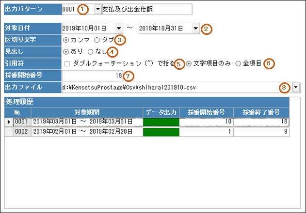This screenshot has width=306, height=213.
Task: Enable the double quotation enclosure checkbox
Action: click(x=66, y=63)
